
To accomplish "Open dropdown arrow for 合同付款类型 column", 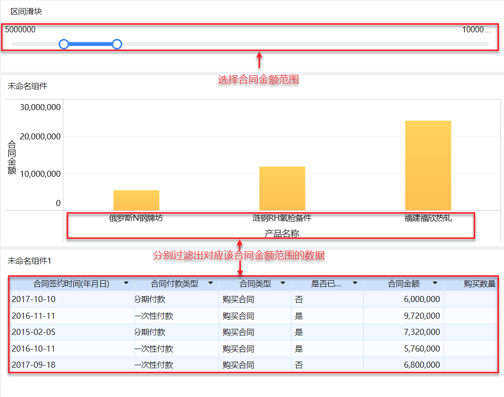I will pyautogui.click(x=211, y=283).
